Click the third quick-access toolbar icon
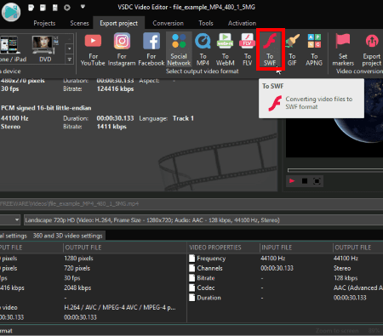This screenshot has width=383, height=336. click(x=55, y=8)
